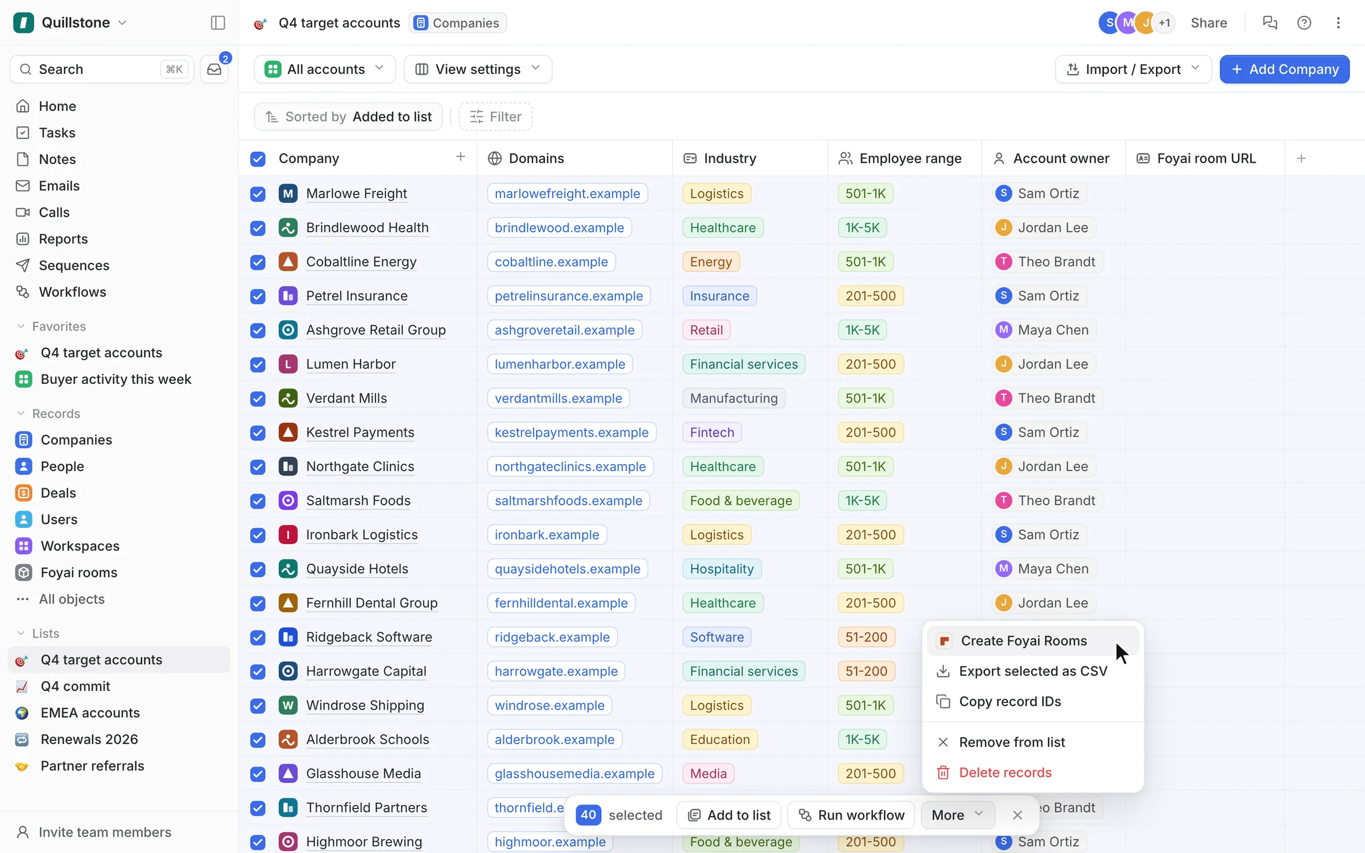Screen dimensions: 1365x853
Task: Click plus icon beside Company header
Action: 461,156
